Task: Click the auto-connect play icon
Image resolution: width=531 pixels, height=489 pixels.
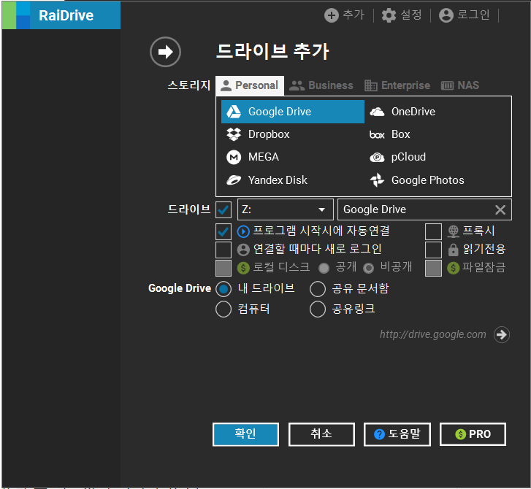Action: (x=243, y=232)
